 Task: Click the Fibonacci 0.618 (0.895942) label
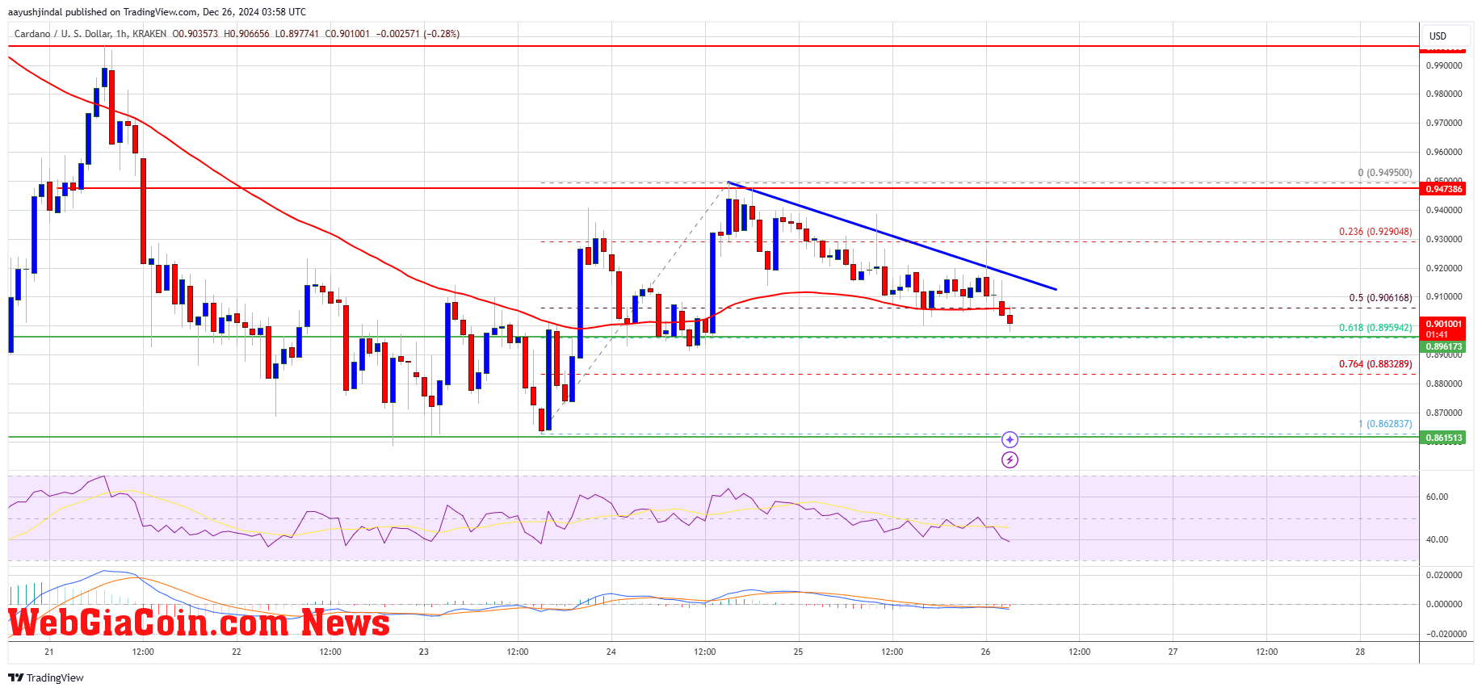[1376, 328]
